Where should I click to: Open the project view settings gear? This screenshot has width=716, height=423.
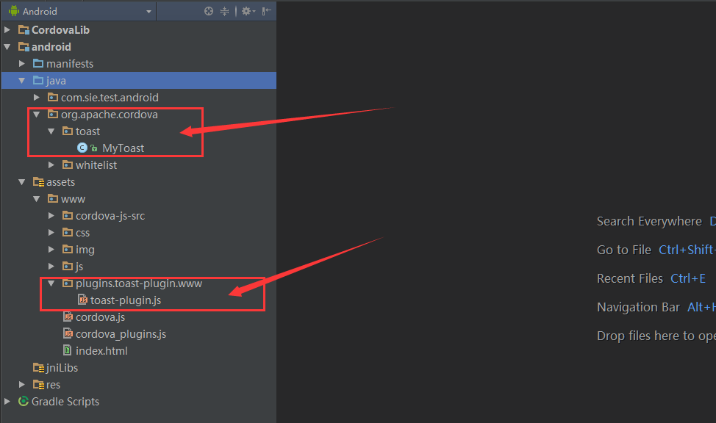pos(248,12)
